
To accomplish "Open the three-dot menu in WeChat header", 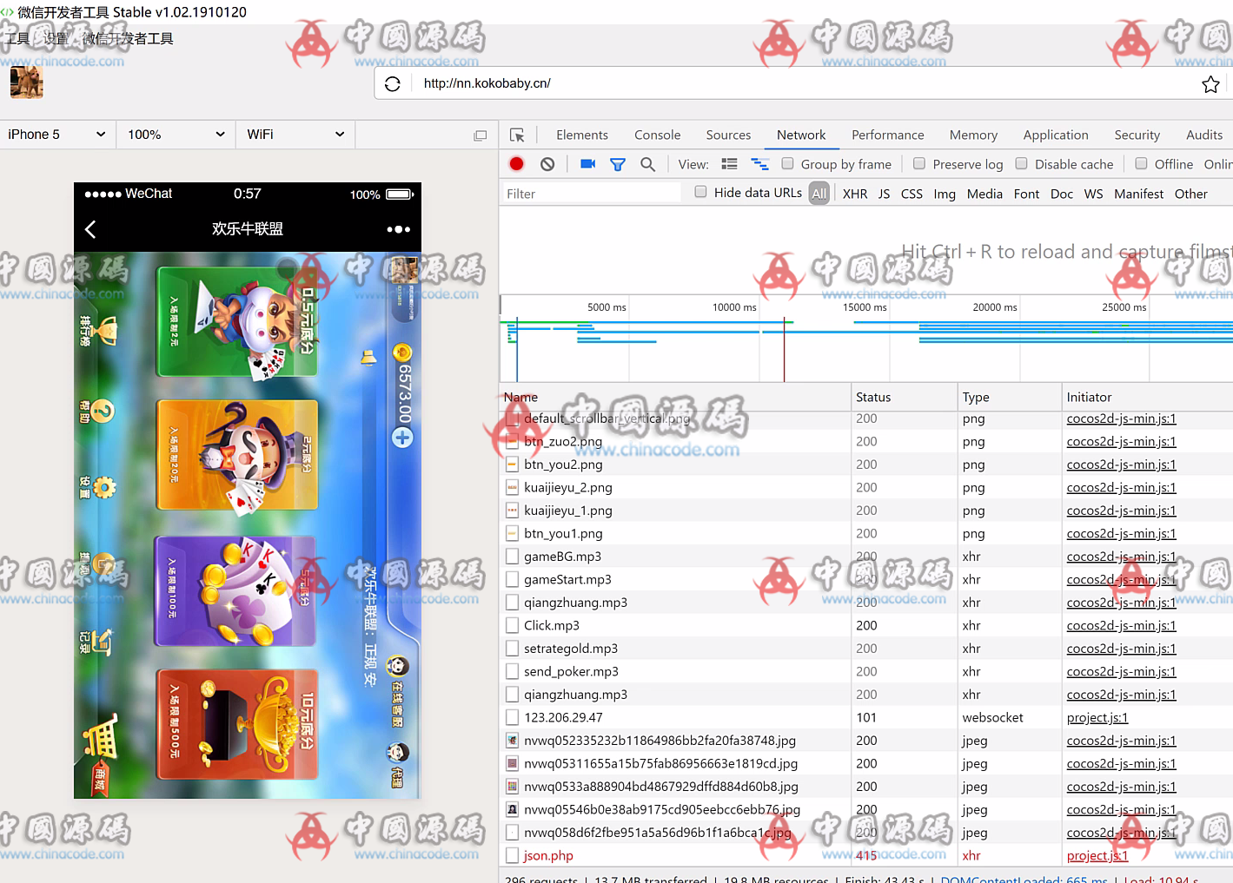I will (x=399, y=229).
